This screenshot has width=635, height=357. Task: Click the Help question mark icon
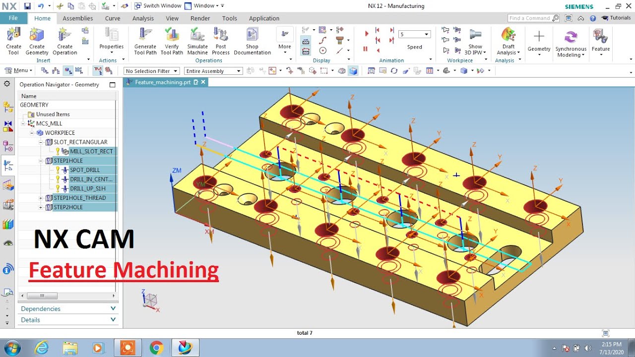(x=593, y=18)
